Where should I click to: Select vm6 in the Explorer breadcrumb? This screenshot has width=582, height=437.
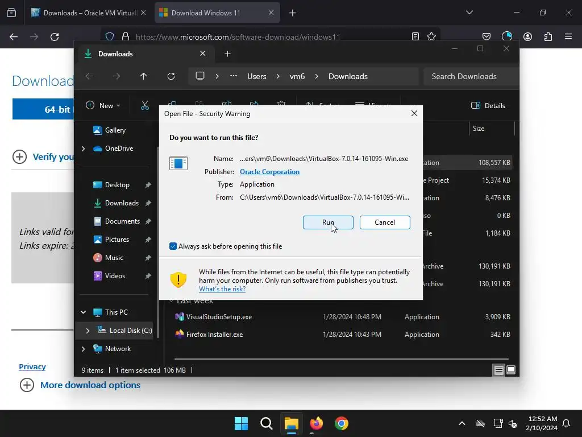(x=297, y=76)
